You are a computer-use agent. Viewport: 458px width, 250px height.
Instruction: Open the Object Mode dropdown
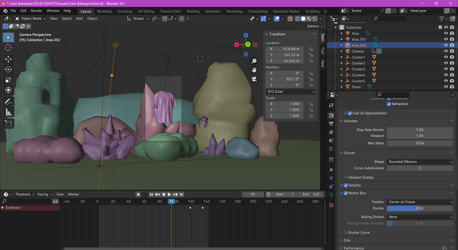30,19
